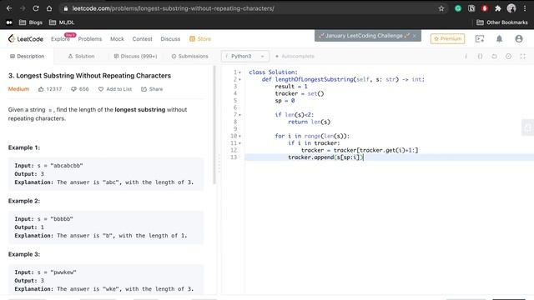Viewport: 534px width, 300px height.
Task: Open the side tab on editor right edge
Action: click(527, 127)
